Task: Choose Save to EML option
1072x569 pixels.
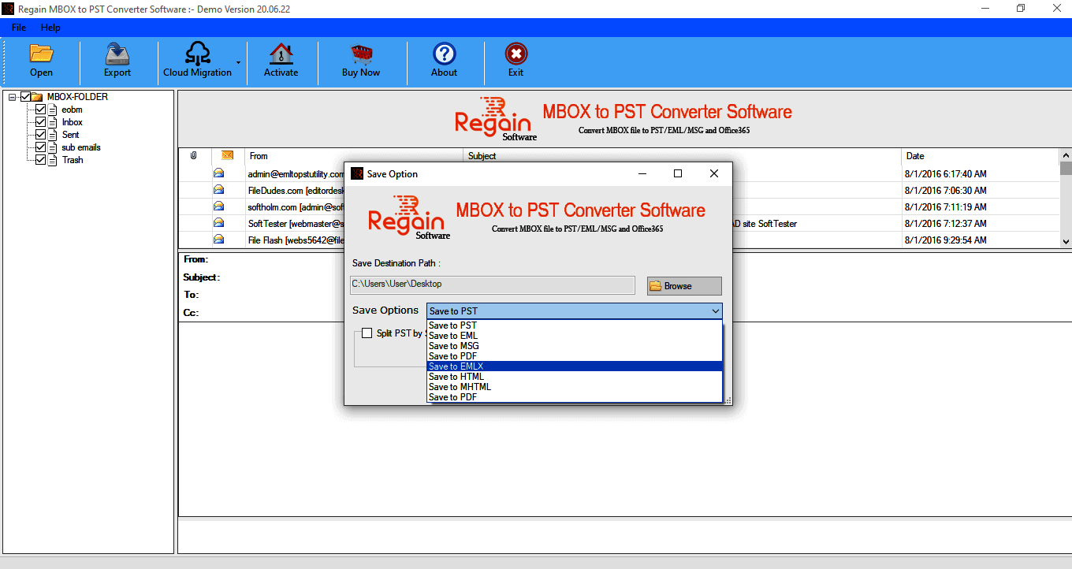Action: (575, 336)
